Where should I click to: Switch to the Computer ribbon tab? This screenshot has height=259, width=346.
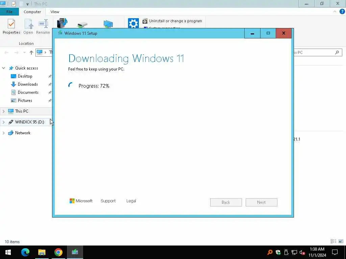[x=32, y=12]
